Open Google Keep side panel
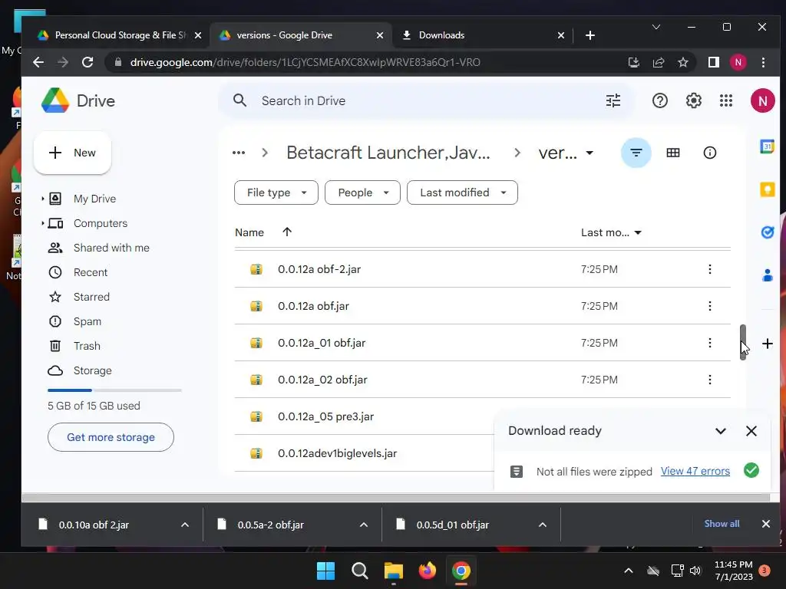 pyautogui.click(x=767, y=189)
